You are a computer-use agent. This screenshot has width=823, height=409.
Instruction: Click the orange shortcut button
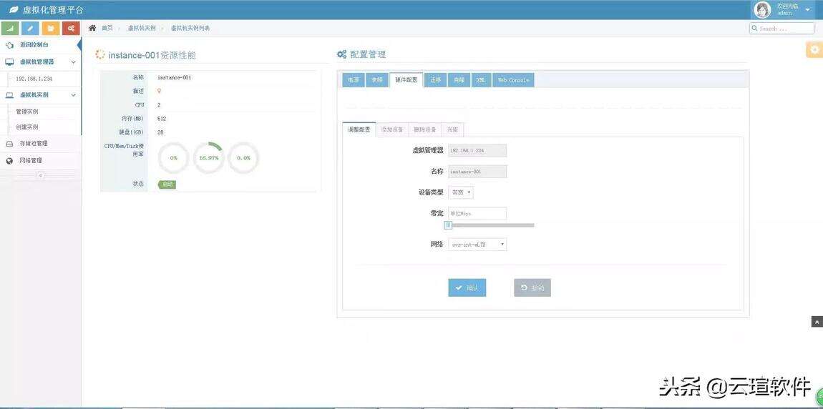(51, 29)
